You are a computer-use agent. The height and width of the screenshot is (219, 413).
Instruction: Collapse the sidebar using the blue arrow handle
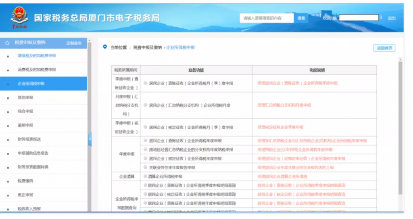(90, 139)
